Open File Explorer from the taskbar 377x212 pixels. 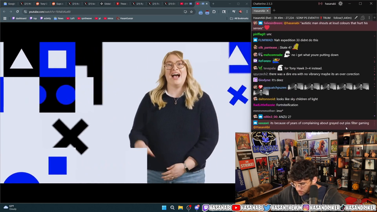(180, 208)
